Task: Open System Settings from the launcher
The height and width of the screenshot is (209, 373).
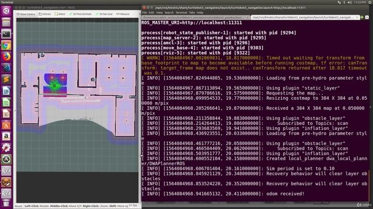Action: [6, 148]
